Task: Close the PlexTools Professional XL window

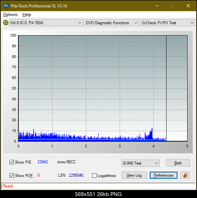Action: tap(188, 6)
